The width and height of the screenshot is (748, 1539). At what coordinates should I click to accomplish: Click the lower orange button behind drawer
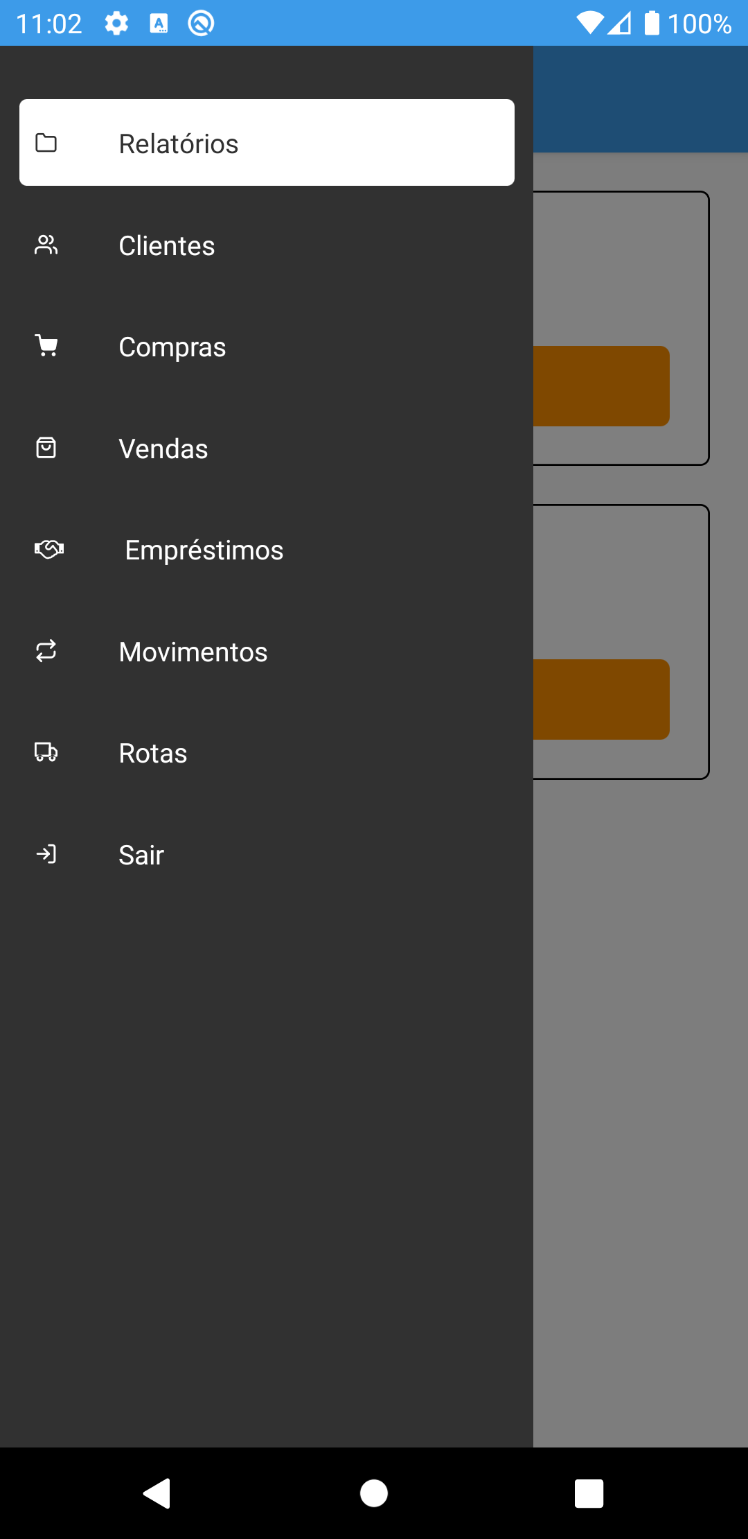[601, 699]
